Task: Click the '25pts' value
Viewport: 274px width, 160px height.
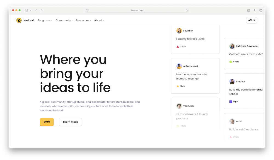Action: click(x=183, y=46)
